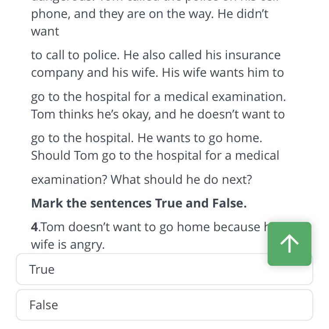
Task: Click the 'wife is angry.' text line
Action: (x=68, y=244)
